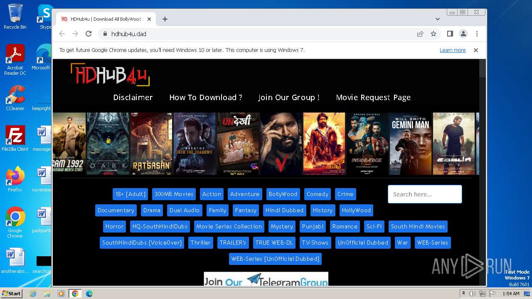Open the Movie Request Page

tap(373, 97)
